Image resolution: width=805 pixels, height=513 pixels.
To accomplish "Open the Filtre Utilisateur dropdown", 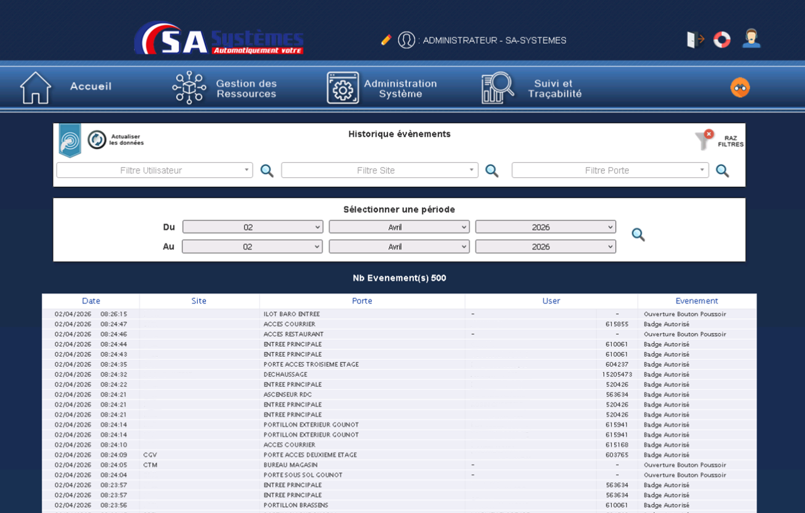I will tap(154, 171).
